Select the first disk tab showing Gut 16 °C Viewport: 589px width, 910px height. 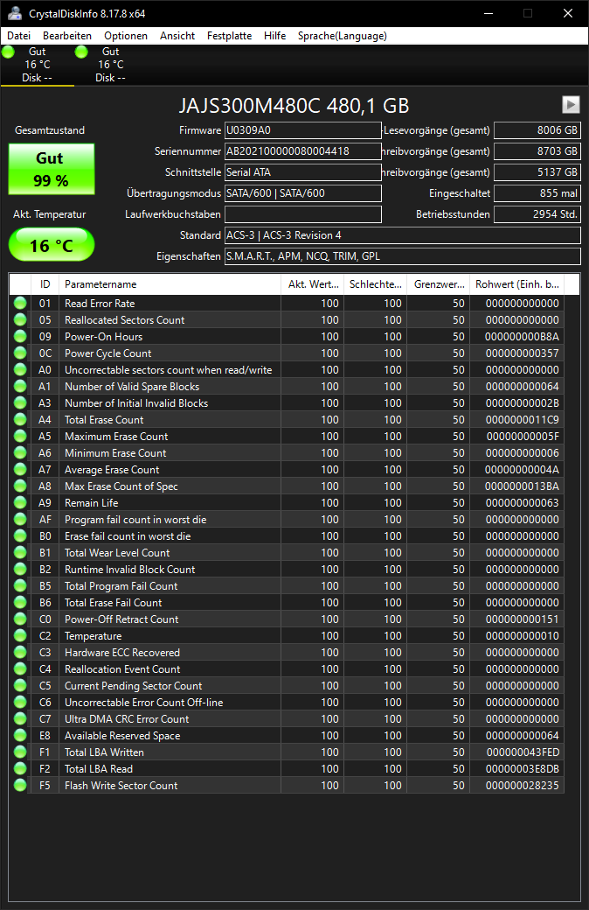point(37,65)
